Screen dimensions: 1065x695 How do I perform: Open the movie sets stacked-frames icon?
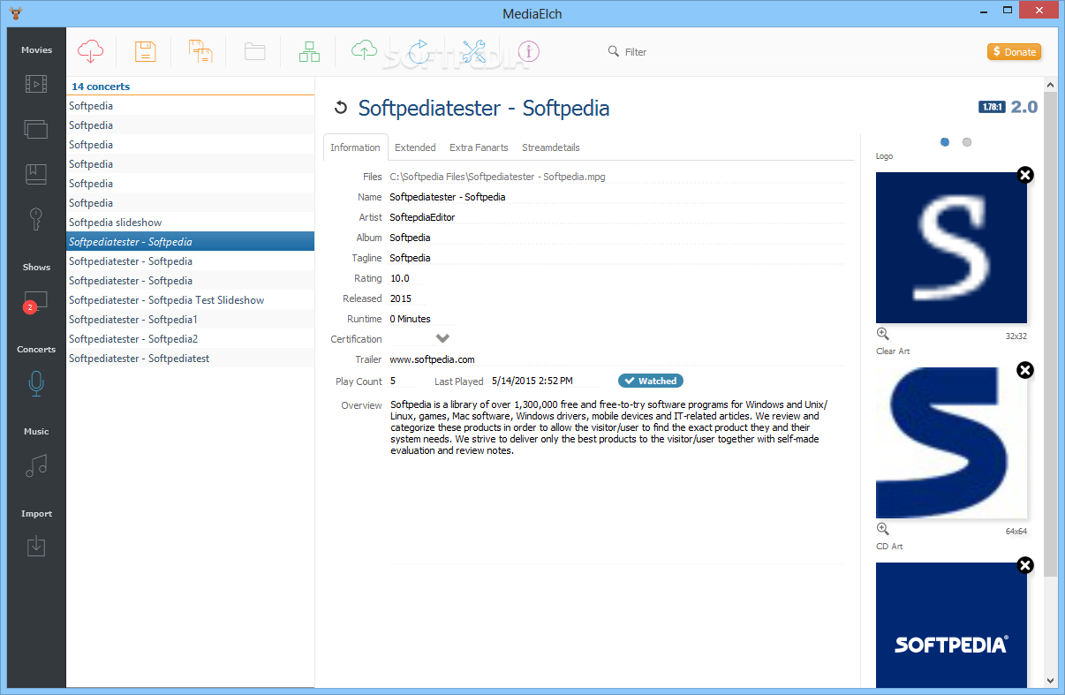pyautogui.click(x=36, y=129)
